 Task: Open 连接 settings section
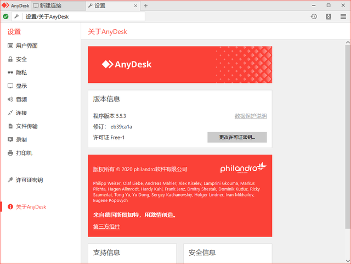click(x=21, y=113)
